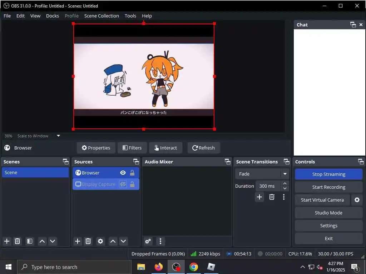The height and width of the screenshot is (274, 366).
Task: Interact with the Browser source
Action: [x=166, y=148]
